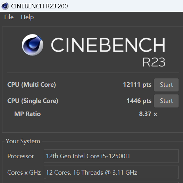Click the Cinebench icon in title bar
Image resolution: width=183 pixels, height=183 pixels.
pyautogui.click(x=5, y=6)
